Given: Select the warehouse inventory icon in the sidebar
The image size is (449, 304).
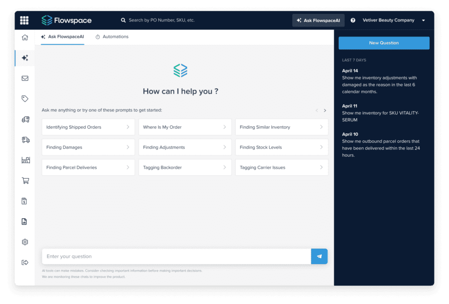Looking at the screenshot, I should click(x=24, y=160).
